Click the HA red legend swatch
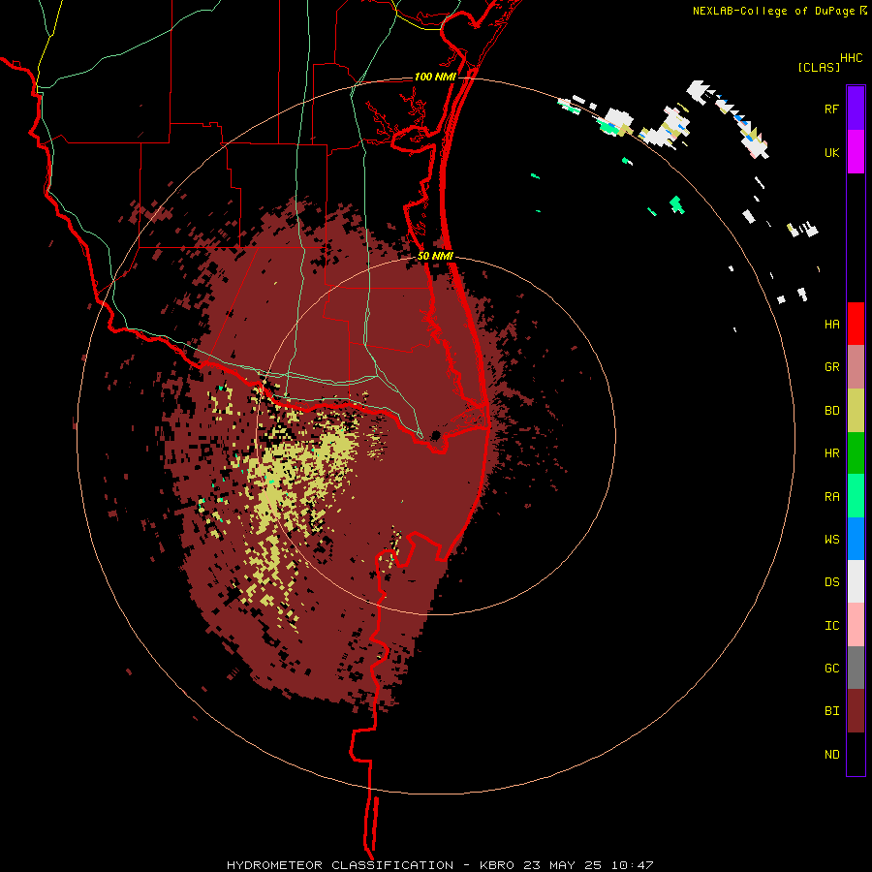Viewport: 872px width, 872px height. [x=856, y=324]
